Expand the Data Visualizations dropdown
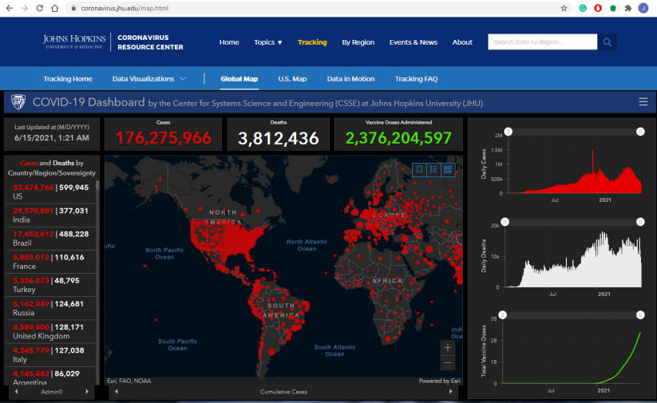657x403 pixels. [149, 79]
